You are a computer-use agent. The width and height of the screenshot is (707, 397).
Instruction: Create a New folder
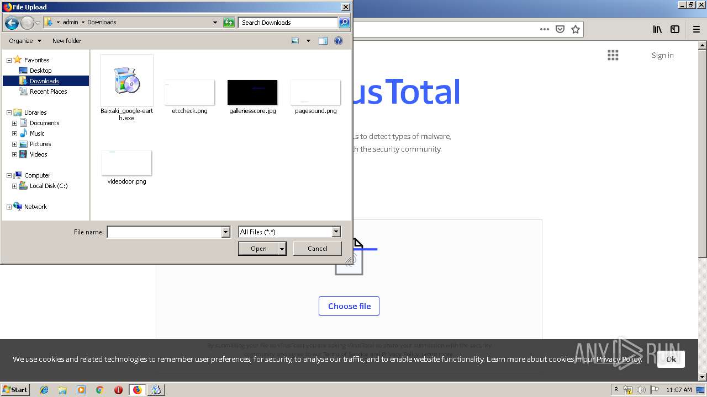[67, 41]
